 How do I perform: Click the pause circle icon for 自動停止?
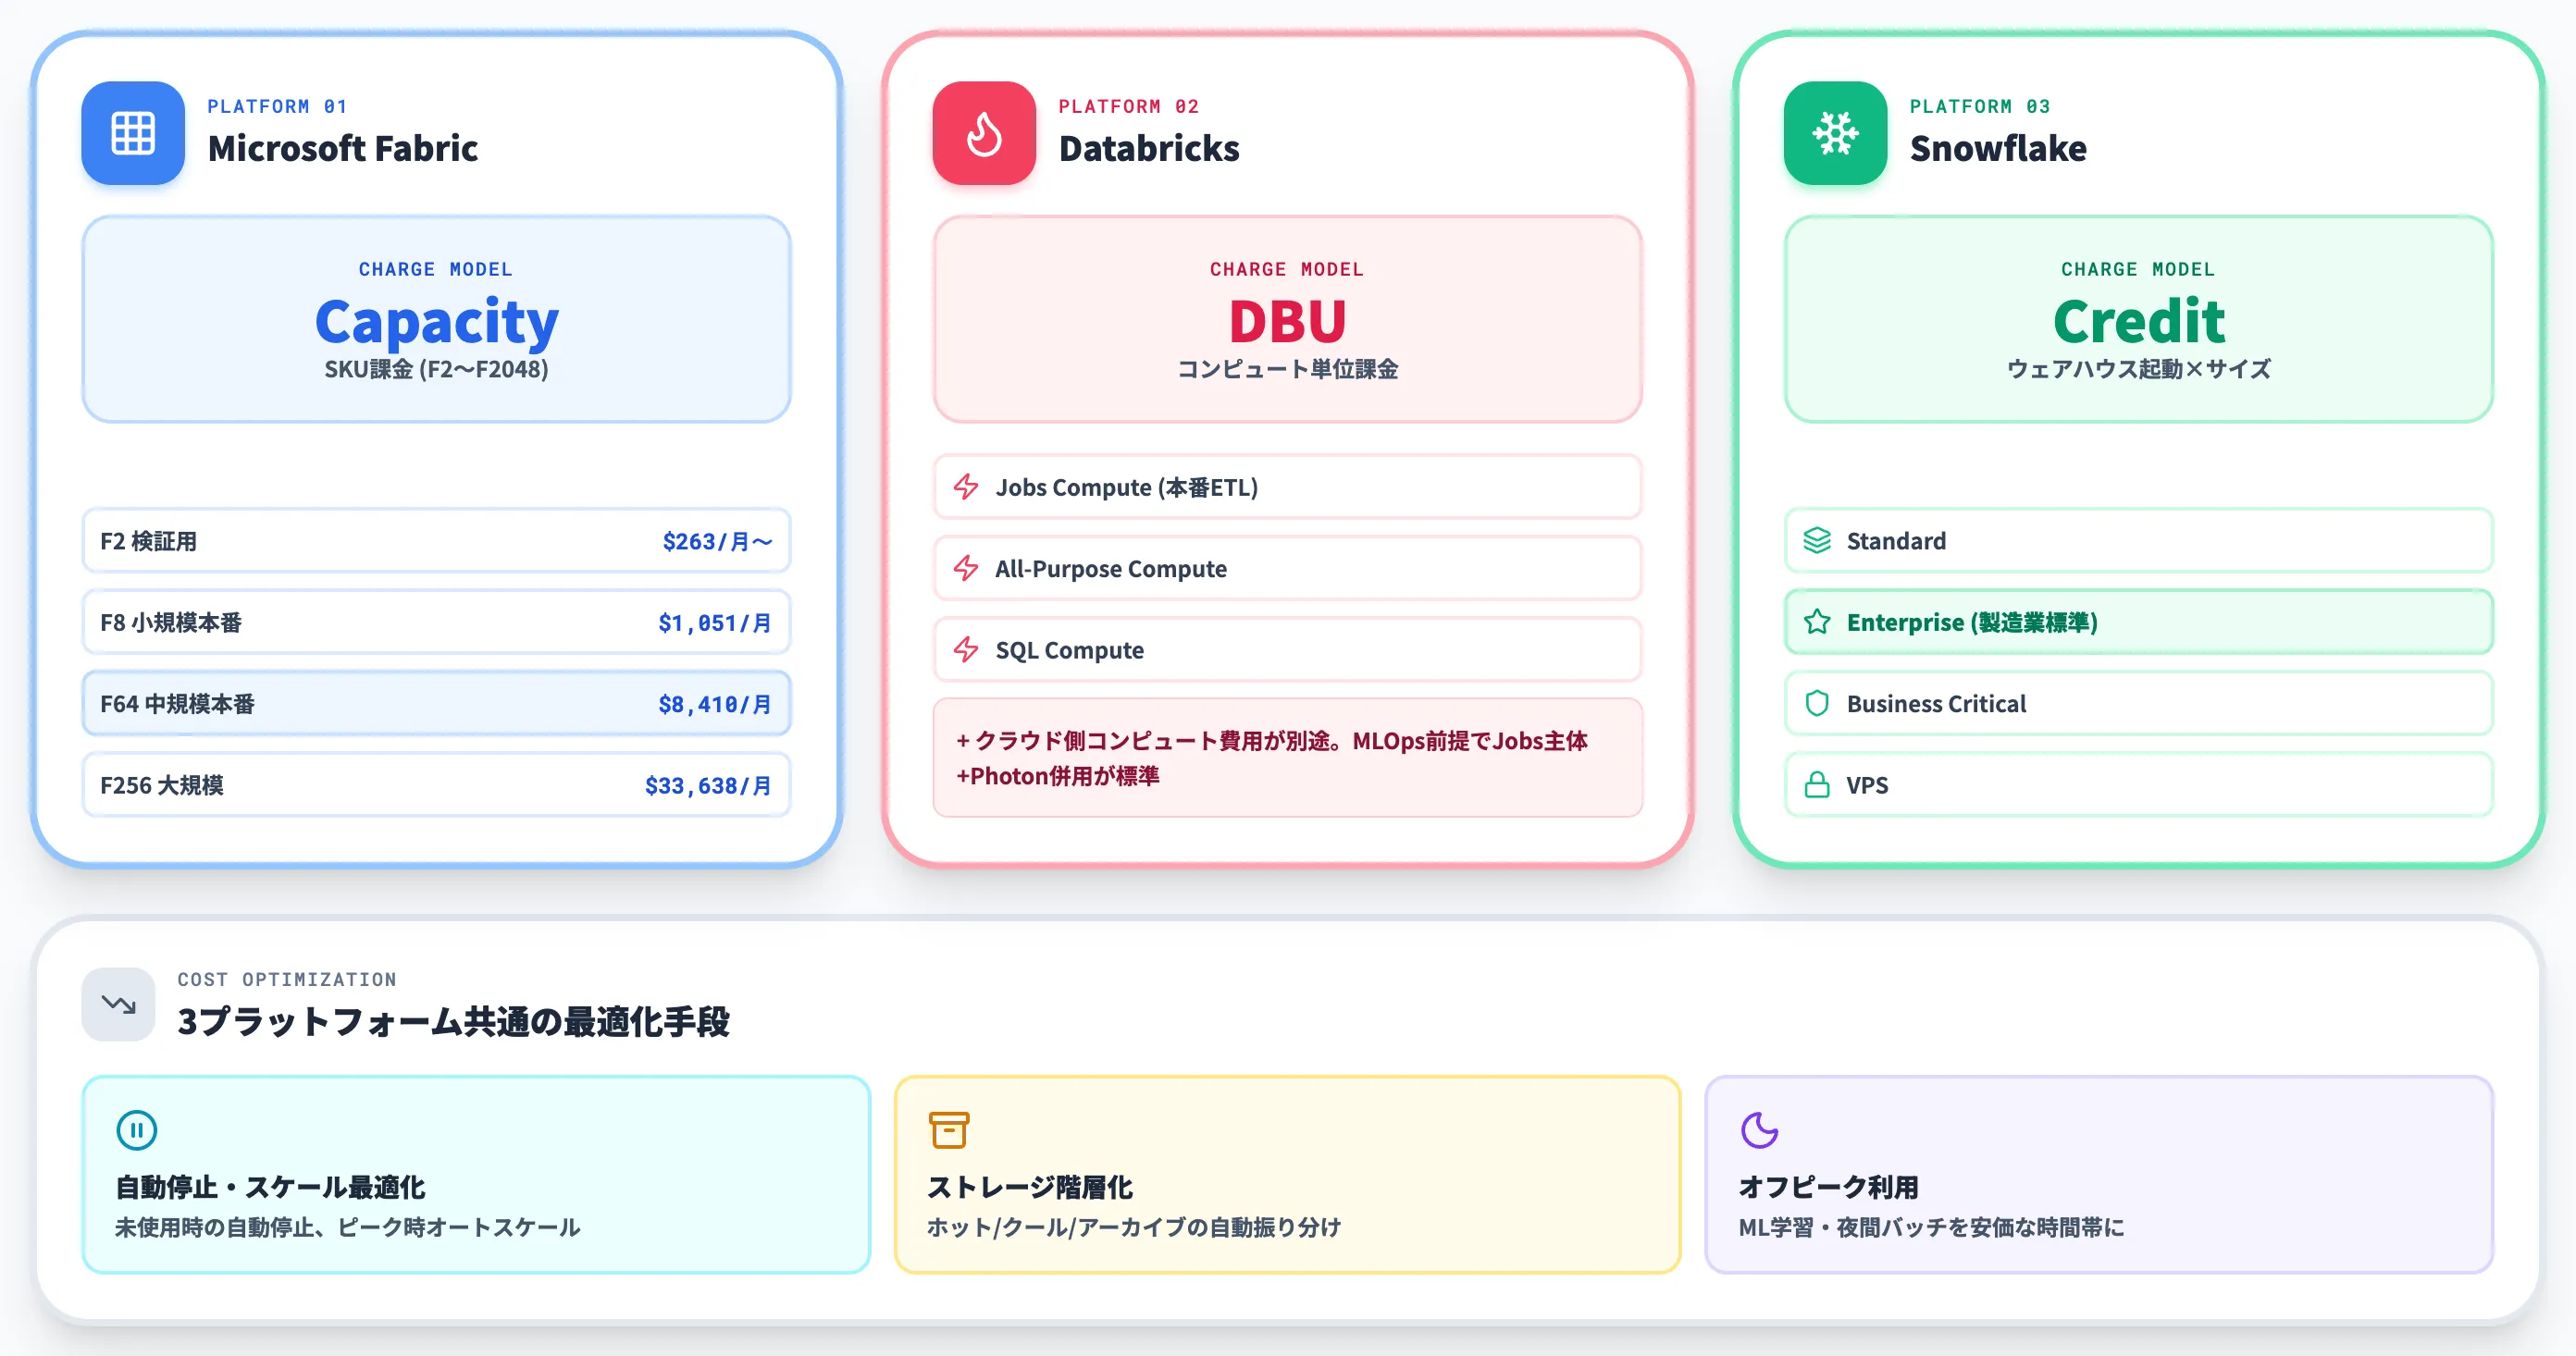(x=137, y=1130)
